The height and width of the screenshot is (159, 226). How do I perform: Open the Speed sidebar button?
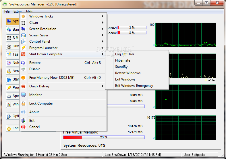pyautogui.click(x=13, y=96)
